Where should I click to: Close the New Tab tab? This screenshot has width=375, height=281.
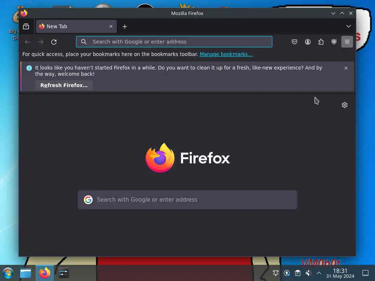click(x=111, y=26)
